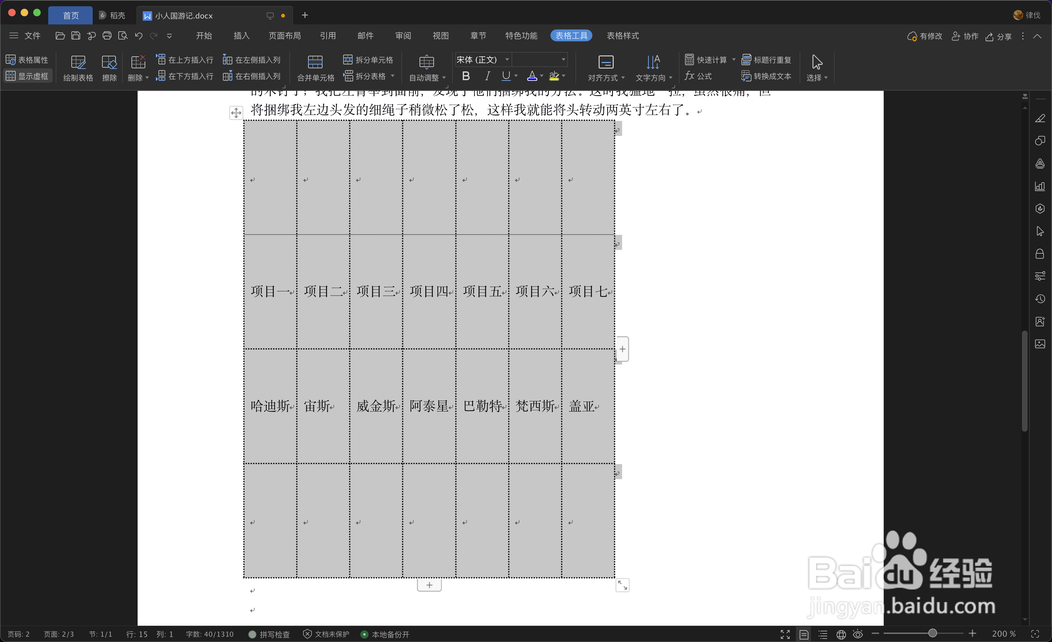The width and height of the screenshot is (1052, 642).
Task: Open the Split Table (拆分表格) dropdown arrow
Action: (x=392, y=76)
